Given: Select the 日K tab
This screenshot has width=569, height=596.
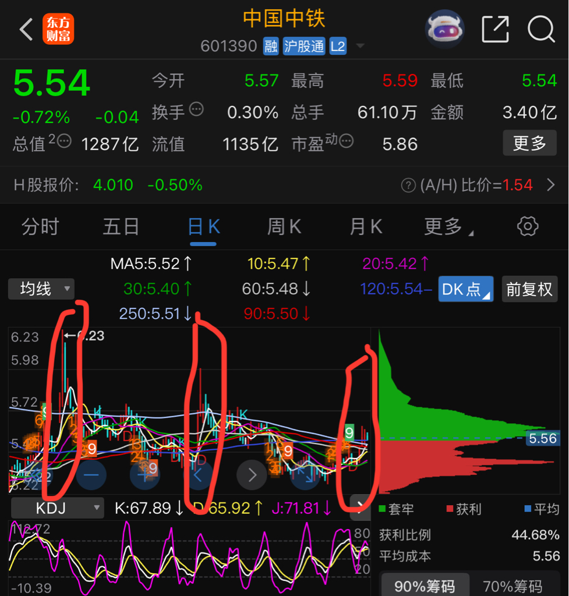Looking at the screenshot, I should pyautogui.click(x=203, y=228).
